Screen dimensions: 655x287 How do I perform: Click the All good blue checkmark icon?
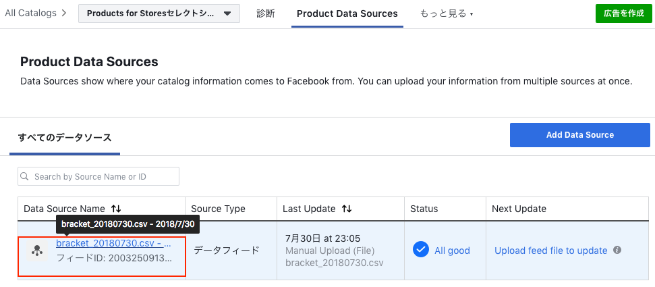(421, 249)
